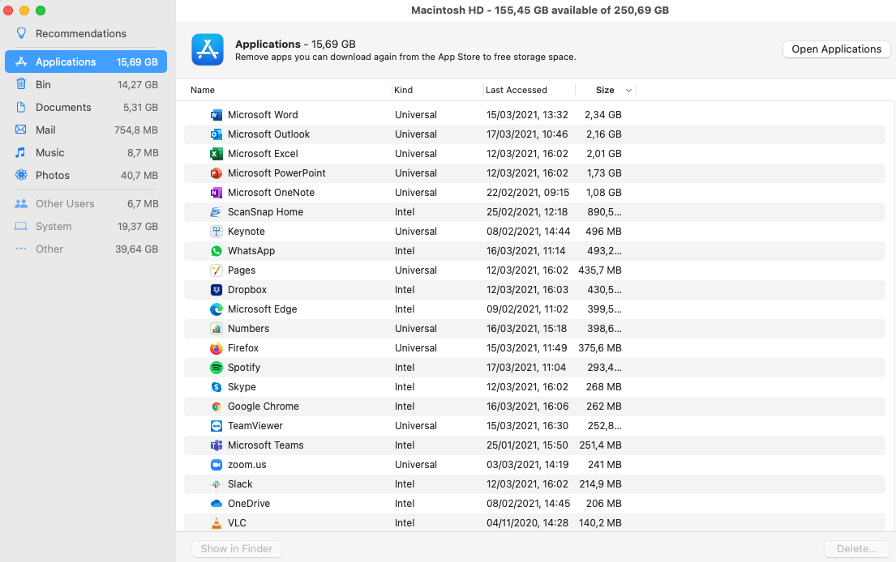Sort by the Kind column header

point(403,90)
